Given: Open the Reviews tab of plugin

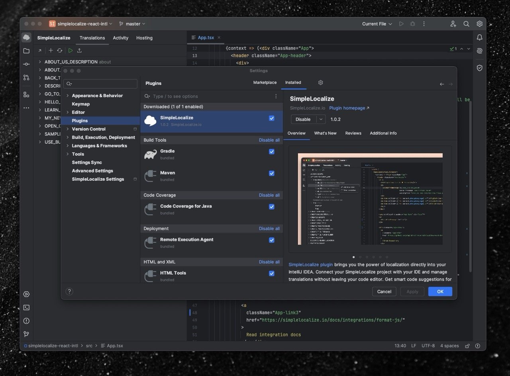Looking at the screenshot, I should click(x=353, y=133).
